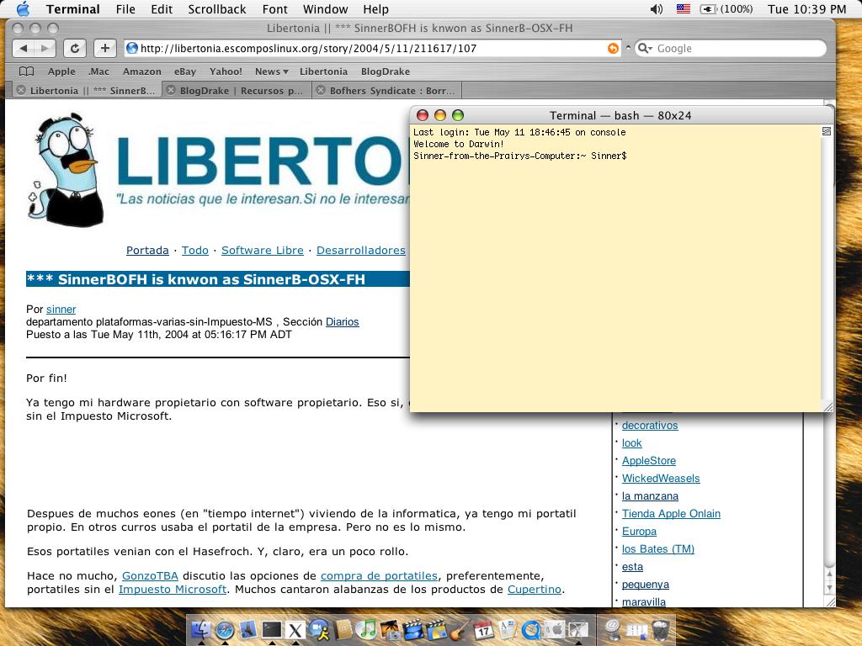Open Finder from the Dock
This screenshot has width=862, height=646.
(201, 629)
